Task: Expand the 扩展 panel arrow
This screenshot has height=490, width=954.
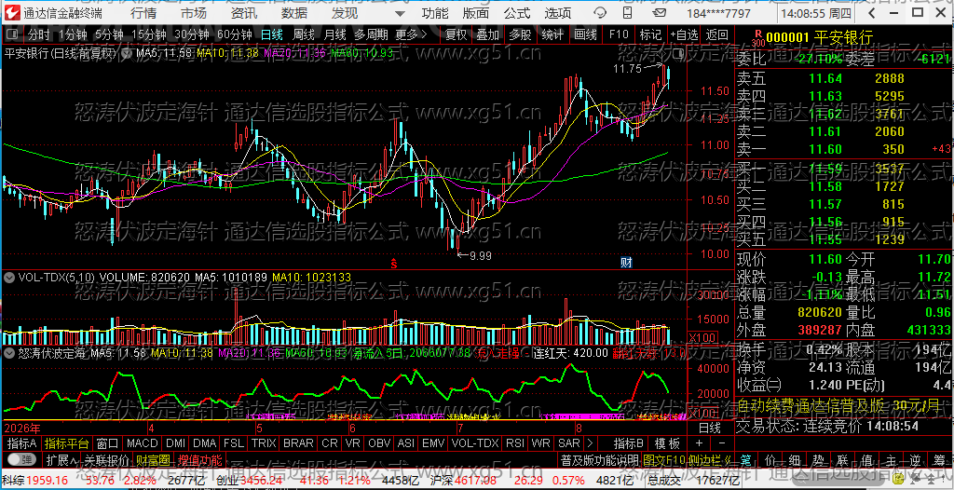Action: [x=62, y=459]
